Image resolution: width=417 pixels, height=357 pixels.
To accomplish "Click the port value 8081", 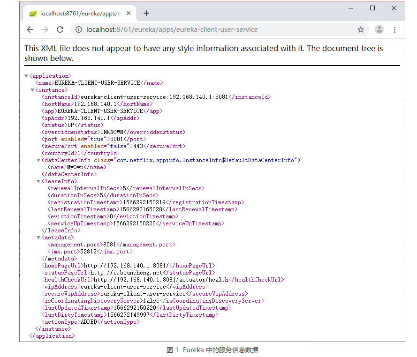I will [x=117, y=139].
